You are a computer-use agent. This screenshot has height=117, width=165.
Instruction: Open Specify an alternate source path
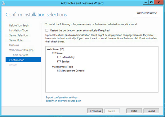(x=64, y=101)
